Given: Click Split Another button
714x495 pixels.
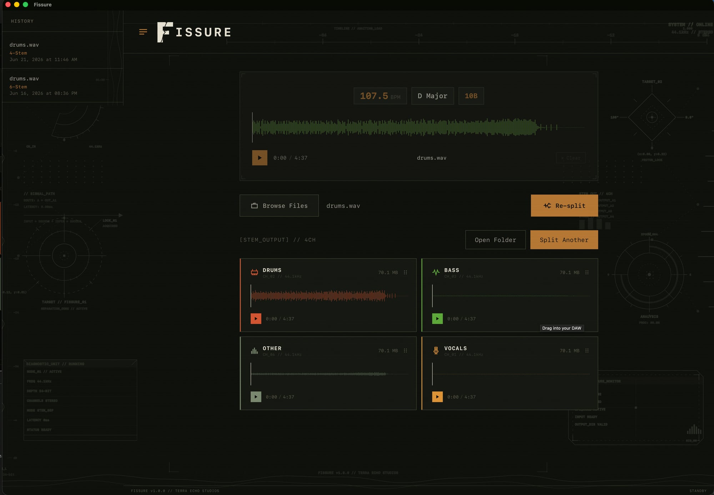Looking at the screenshot, I should pos(564,240).
